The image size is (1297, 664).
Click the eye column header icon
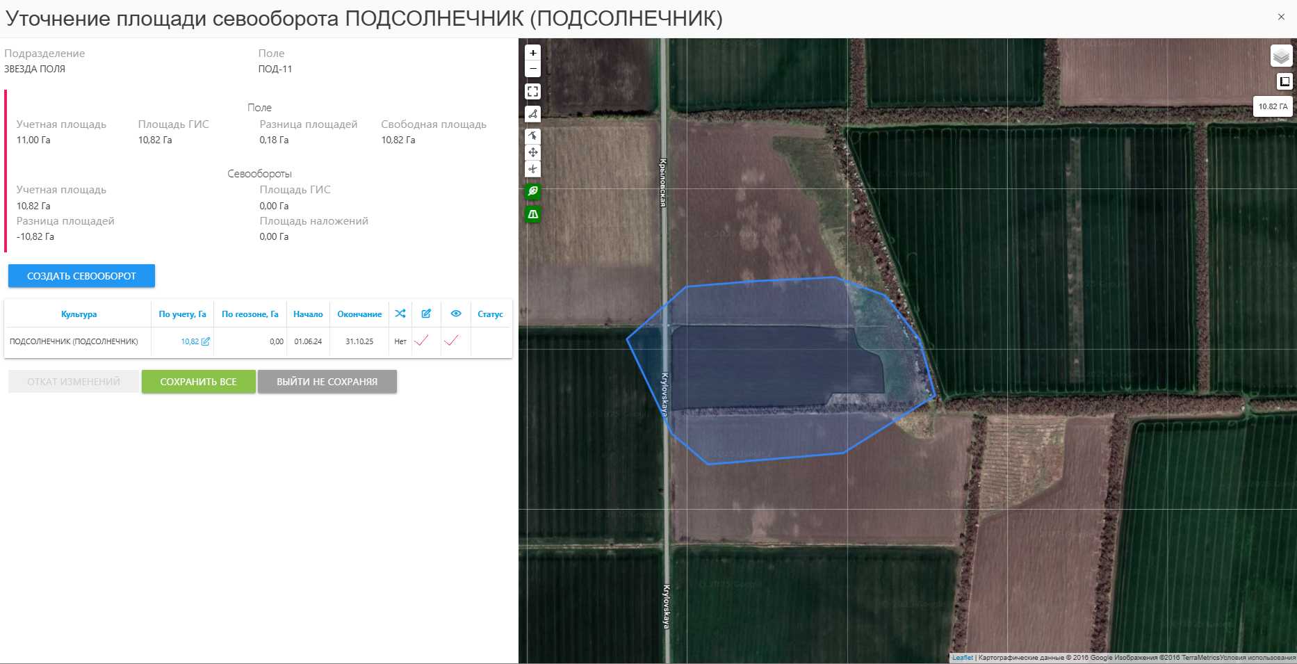coord(456,314)
